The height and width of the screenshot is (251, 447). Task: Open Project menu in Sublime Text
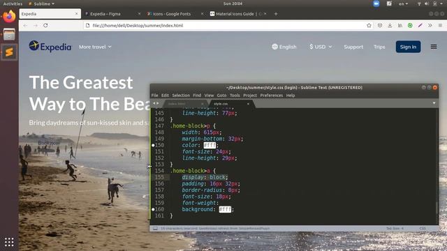(250, 96)
